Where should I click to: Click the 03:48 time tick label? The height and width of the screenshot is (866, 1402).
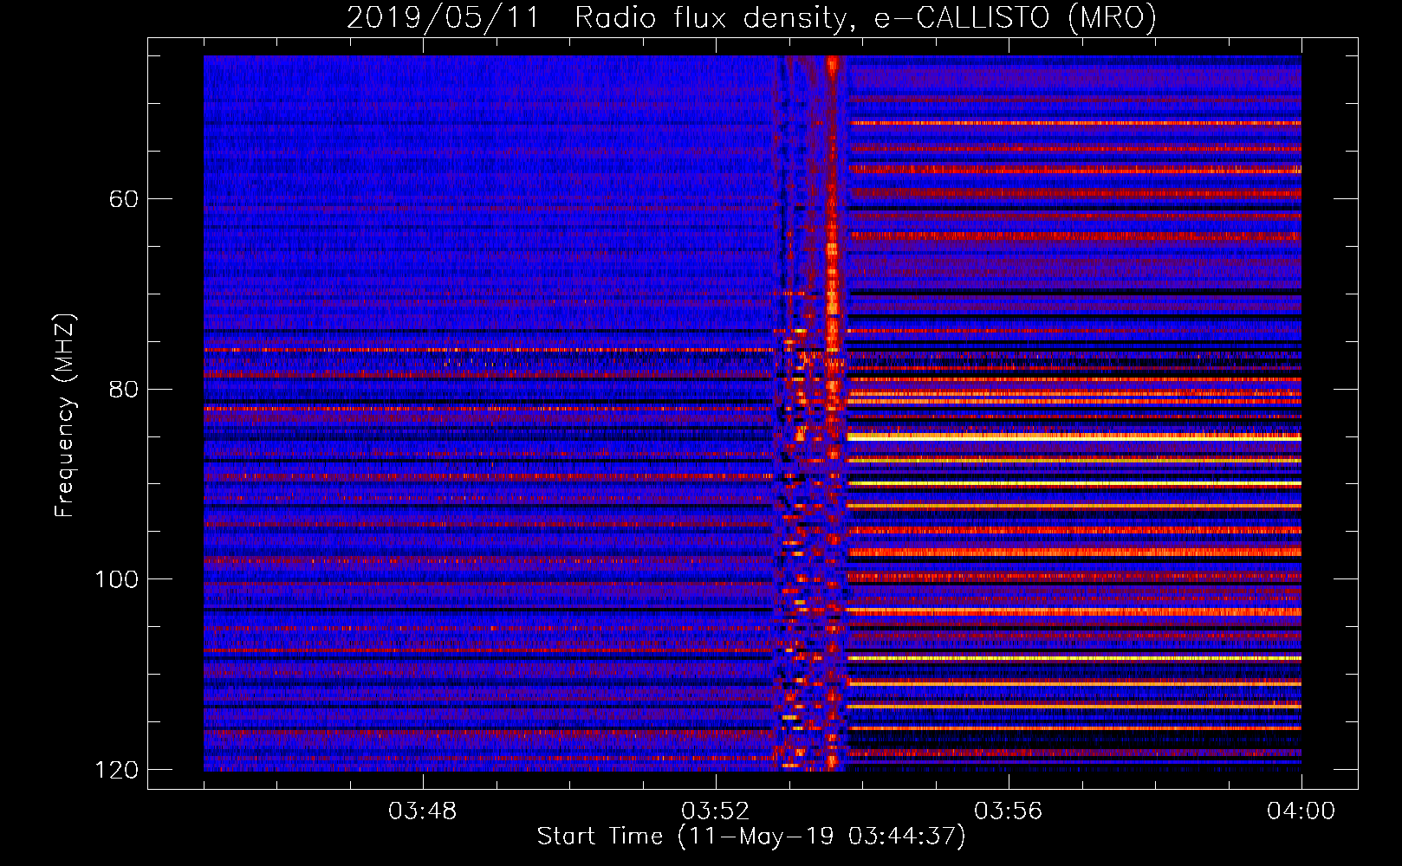[x=422, y=811]
